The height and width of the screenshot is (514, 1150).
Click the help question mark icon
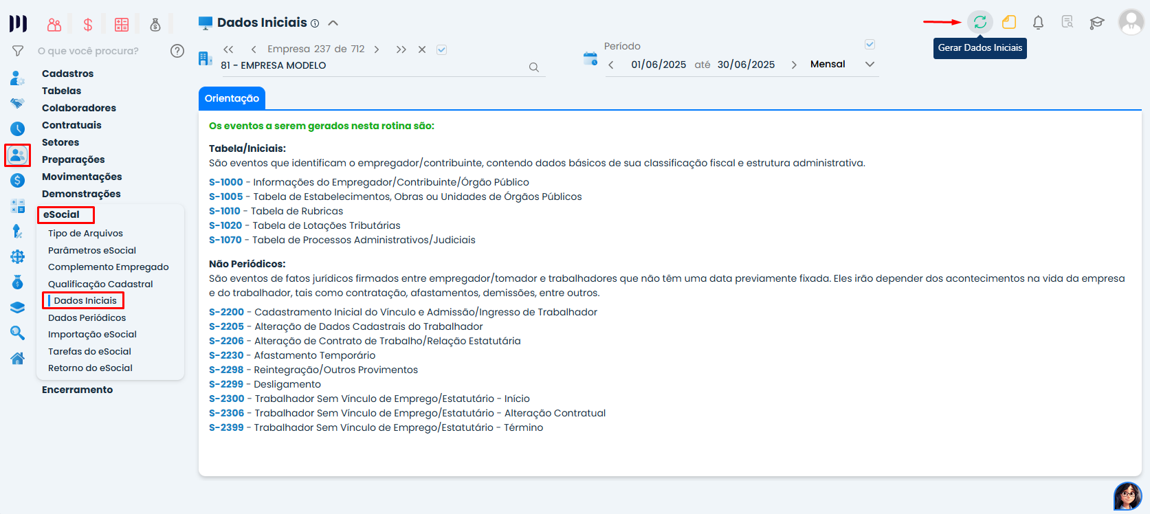(177, 51)
